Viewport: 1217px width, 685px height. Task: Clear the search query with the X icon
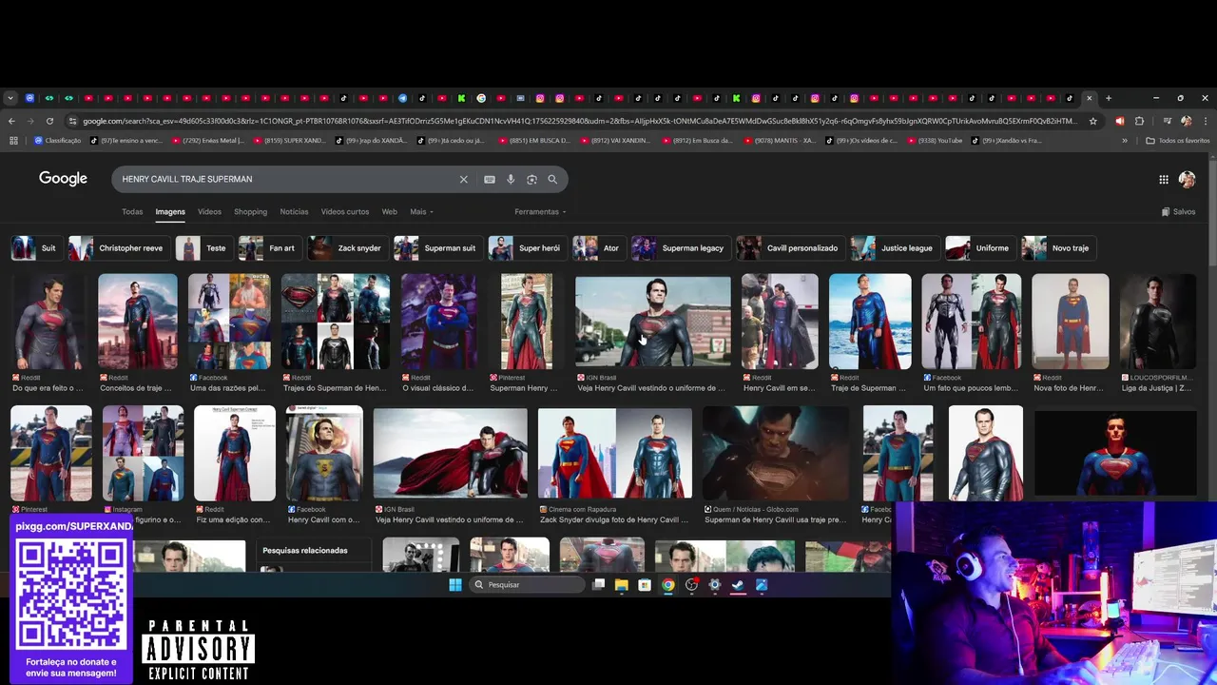pyautogui.click(x=464, y=179)
